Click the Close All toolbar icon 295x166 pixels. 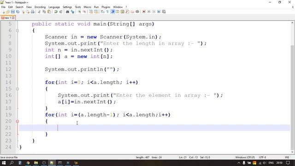[x=28, y=12]
